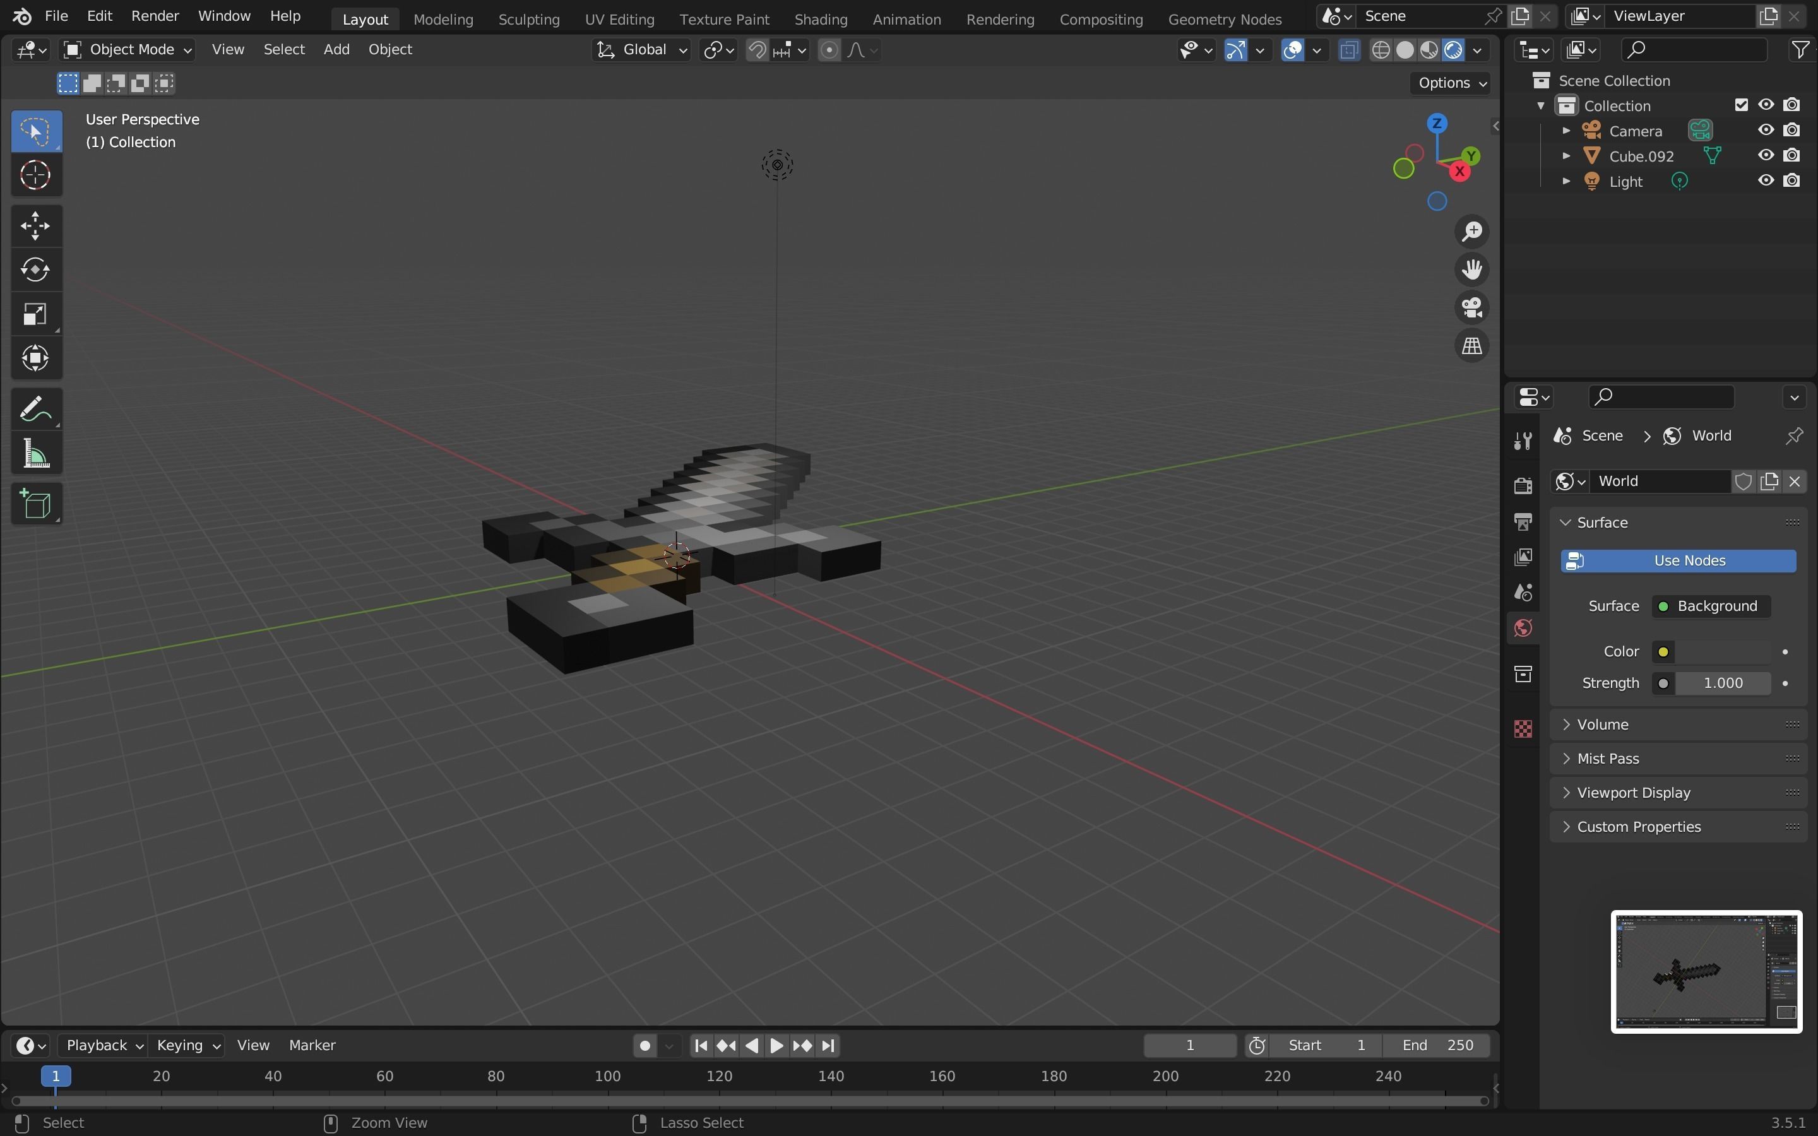The width and height of the screenshot is (1818, 1136).
Task: Switch to wireframe viewport shading
Action: 1380,50
